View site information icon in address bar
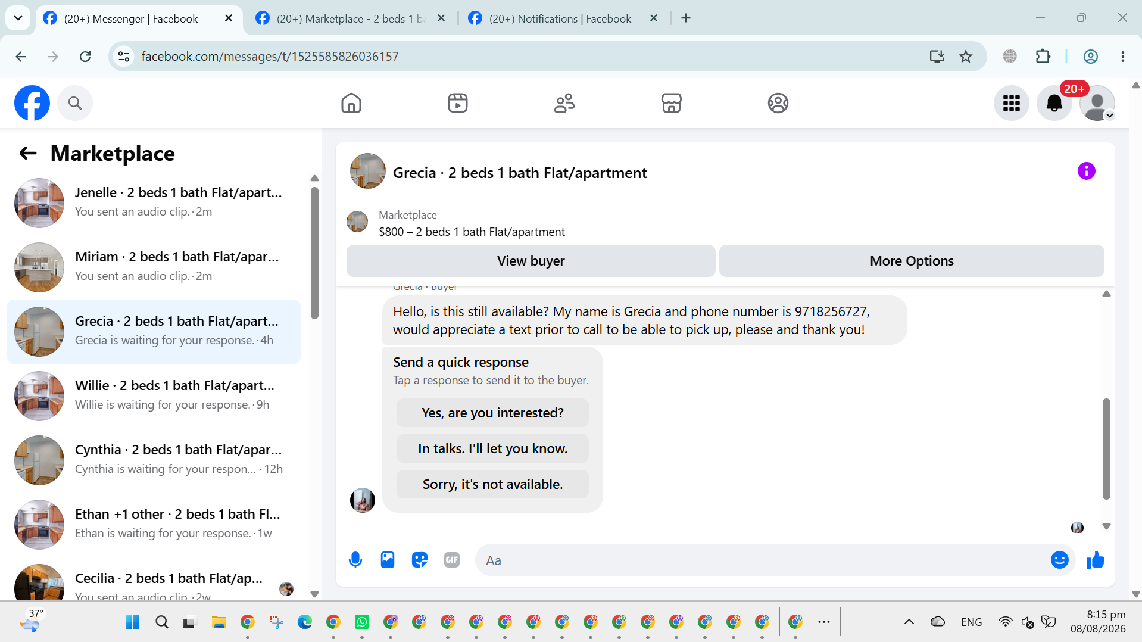 click(x=124, y=57)
